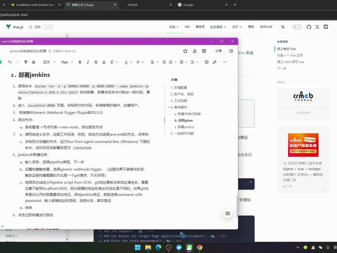
Task: Apply underline formatting
Action: [104, 62]
